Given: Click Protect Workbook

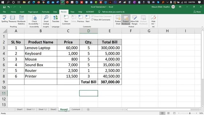Looking at the screenshot, I should pos(126,20).
